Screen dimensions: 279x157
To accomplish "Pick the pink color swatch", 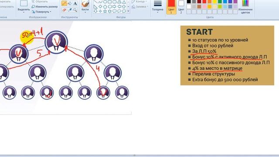I will click(x=204, y=7).
